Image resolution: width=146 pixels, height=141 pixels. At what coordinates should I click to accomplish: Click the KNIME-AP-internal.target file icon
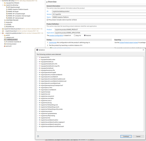pos(7,18)
